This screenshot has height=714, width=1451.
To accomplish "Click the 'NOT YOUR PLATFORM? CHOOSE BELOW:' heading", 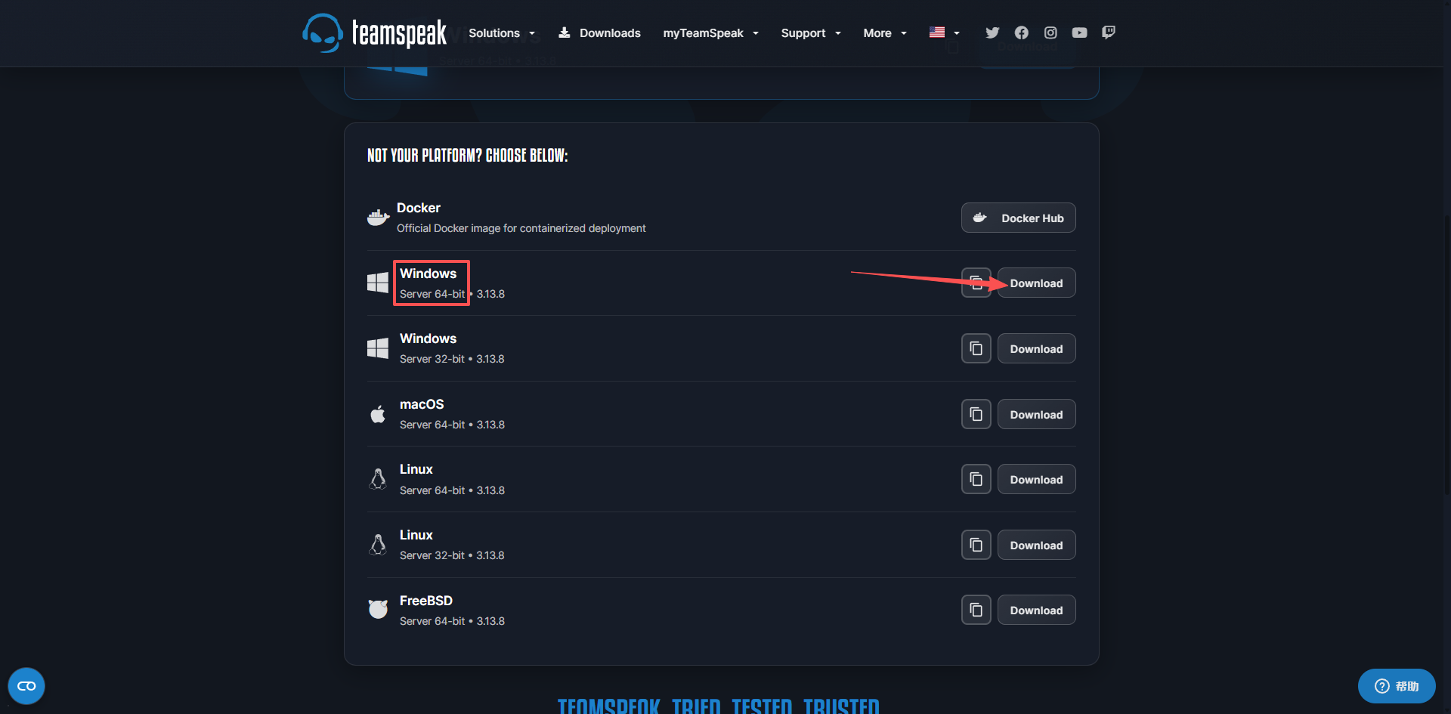I will 468,155.
